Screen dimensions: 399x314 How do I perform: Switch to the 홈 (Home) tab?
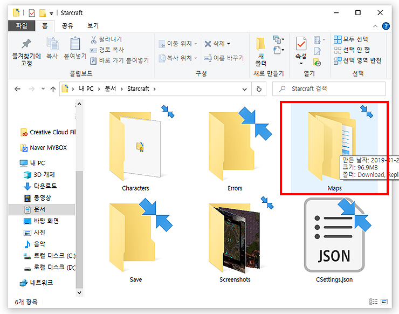[45, 26]
